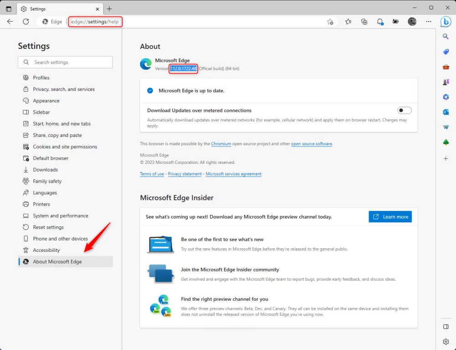
Task: Open the Outlook sidebar icon
Action: click(446, 112)
